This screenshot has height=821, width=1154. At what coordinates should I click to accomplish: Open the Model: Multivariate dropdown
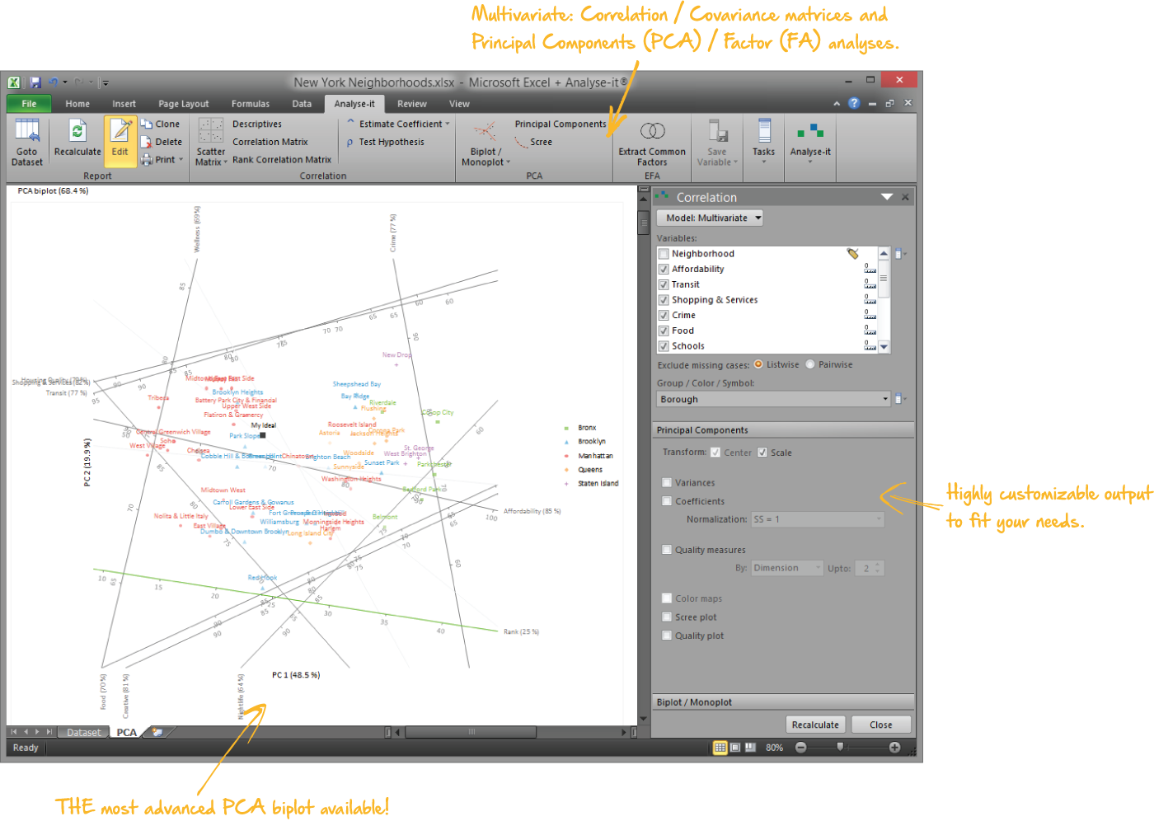point(709,218)
